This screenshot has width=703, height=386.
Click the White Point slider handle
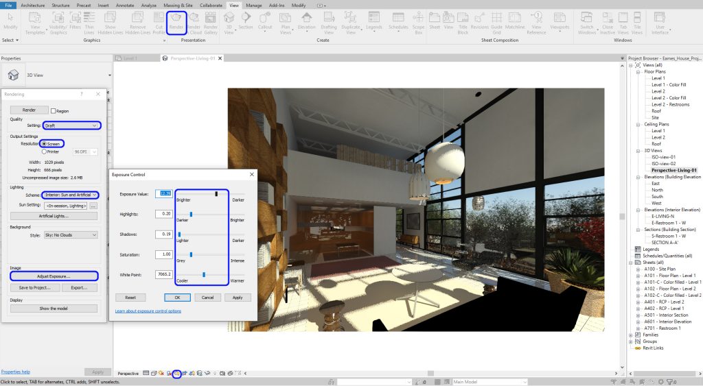204,274
